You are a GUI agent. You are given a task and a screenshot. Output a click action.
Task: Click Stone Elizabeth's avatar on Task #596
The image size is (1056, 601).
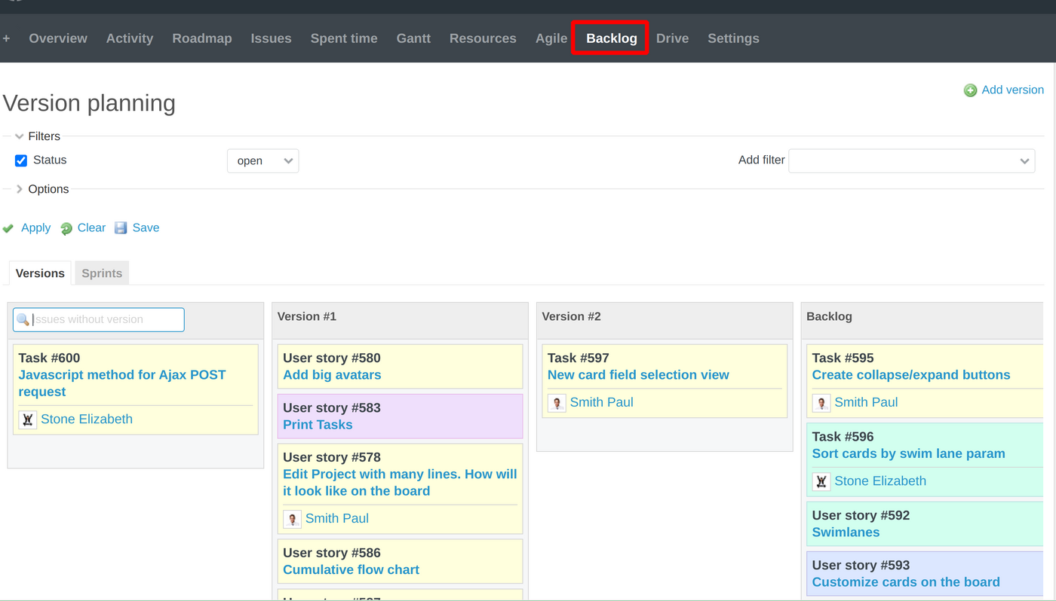point(821,480)
